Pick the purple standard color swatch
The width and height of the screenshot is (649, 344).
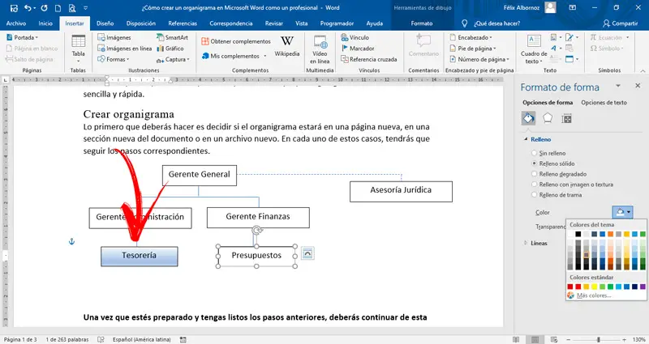[x=643, y=287]
